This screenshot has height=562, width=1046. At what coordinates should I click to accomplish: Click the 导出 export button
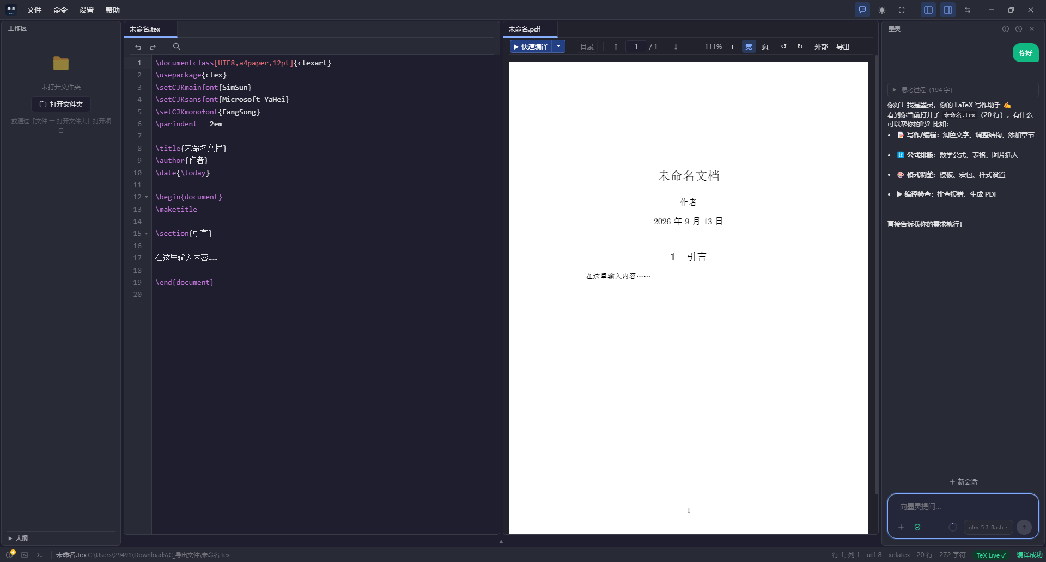point(843,47)
